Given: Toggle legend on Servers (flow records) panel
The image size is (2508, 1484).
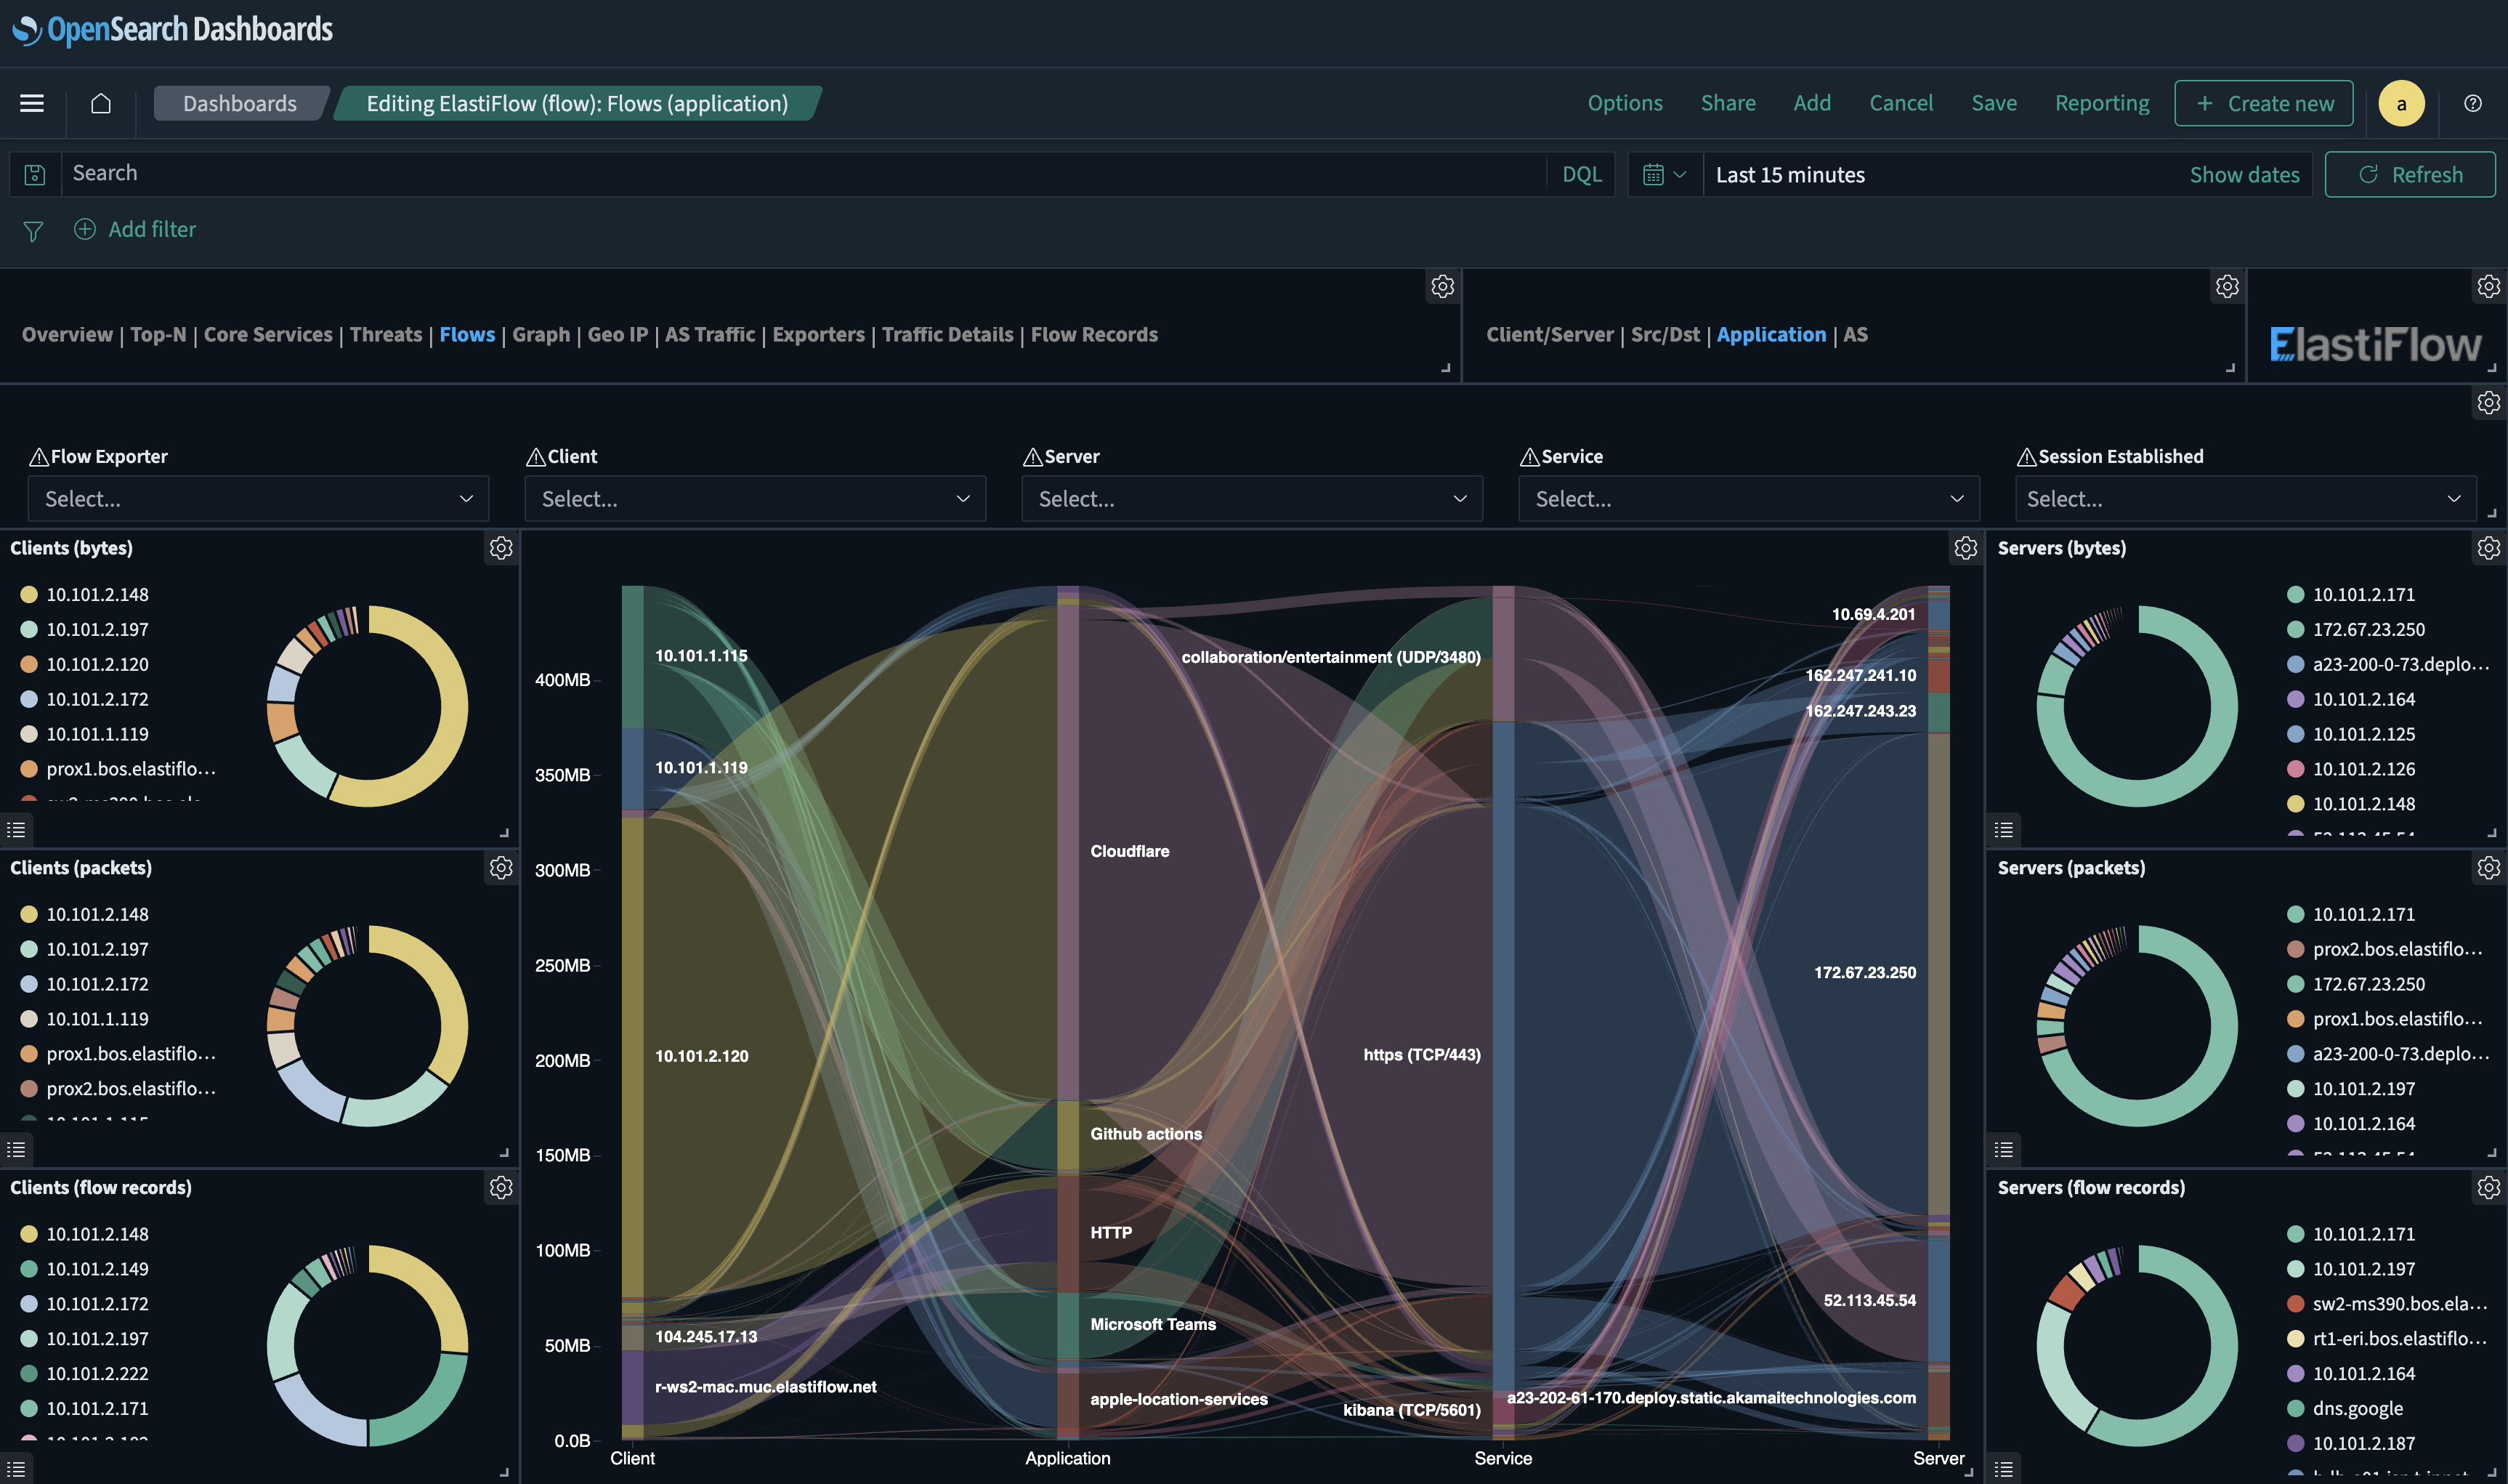Looking at the screenshot, I should pyautogui.click(x=2003, y=1468).
